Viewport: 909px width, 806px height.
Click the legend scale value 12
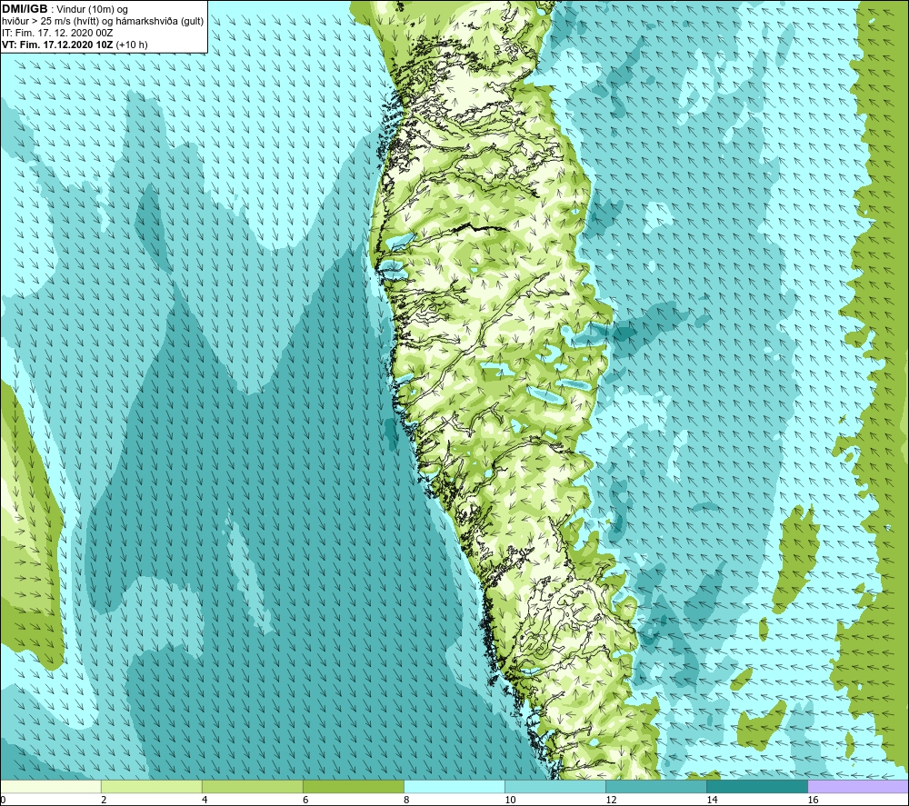coord(611,801)
